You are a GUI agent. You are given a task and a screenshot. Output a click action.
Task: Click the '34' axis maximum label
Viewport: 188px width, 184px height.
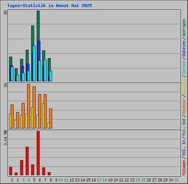click(x=6, y=85)
